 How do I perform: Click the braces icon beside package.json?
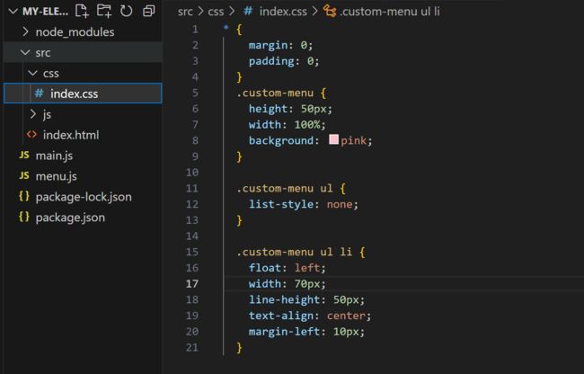(24, 217)
